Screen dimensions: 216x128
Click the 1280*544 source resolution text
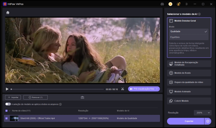coord(83,118)
